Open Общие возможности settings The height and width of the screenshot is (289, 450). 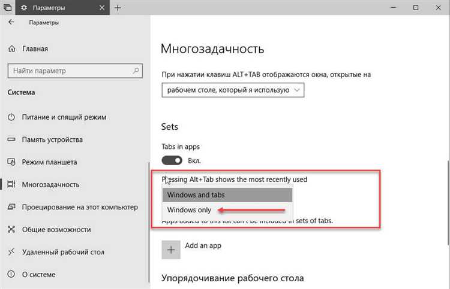[56, 229]
